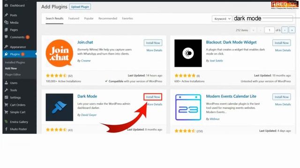Open Modern Events Calendar Lite thumbnail
This screenshot has height=168, width=300.
click(188, 107)
